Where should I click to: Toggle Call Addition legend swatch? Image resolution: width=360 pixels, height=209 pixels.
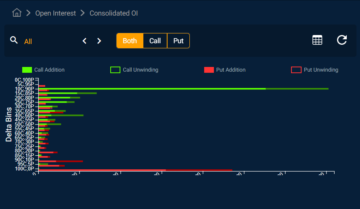pos(27,70)
